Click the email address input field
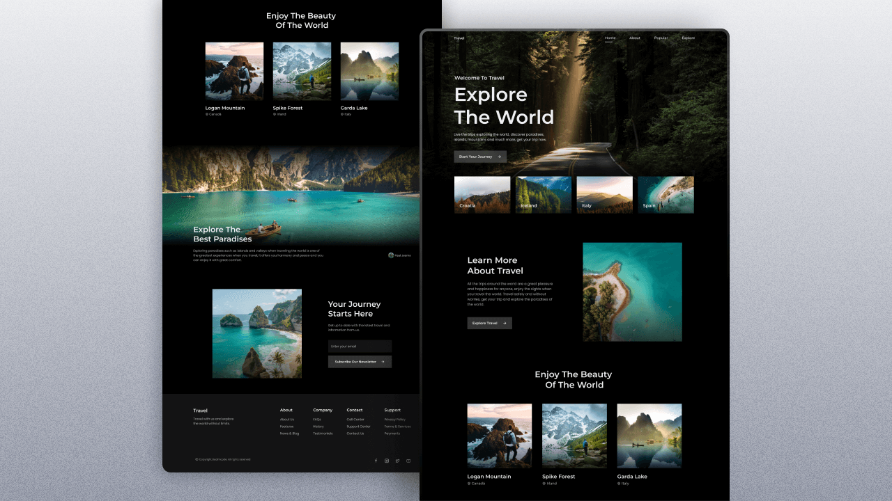This screenshot has width=892, height=501. [360, 346]
